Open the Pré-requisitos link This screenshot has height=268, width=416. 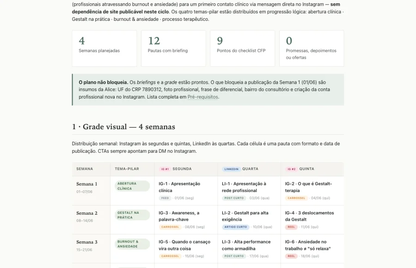[x=203, y=97]
